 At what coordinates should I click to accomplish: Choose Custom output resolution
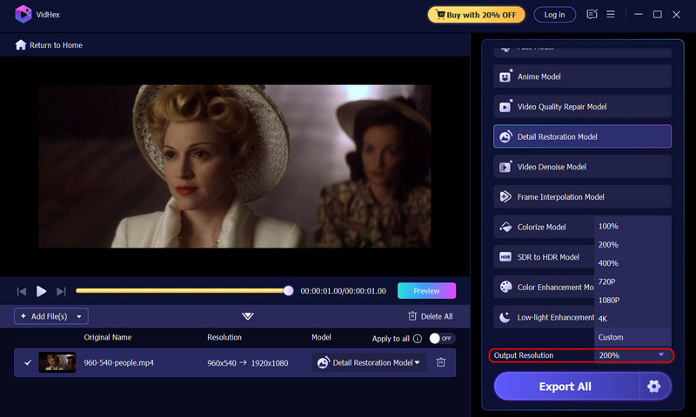click(632, 337)
